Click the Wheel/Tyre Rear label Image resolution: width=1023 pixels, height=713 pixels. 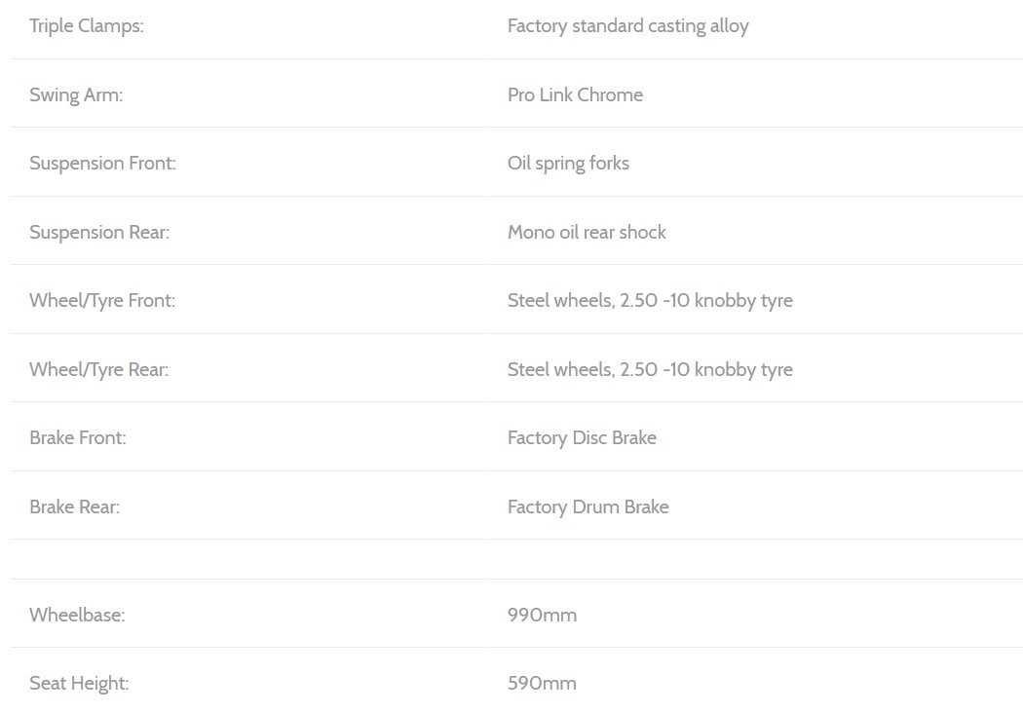[x=98, y=370]
